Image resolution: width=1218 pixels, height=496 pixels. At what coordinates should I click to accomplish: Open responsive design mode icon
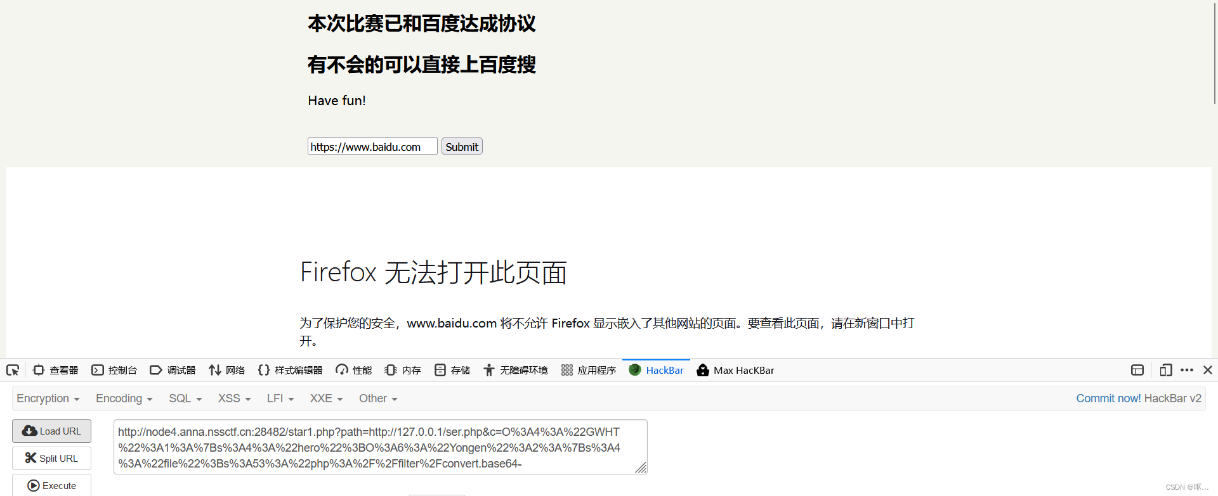click(x=1165, y=370)
